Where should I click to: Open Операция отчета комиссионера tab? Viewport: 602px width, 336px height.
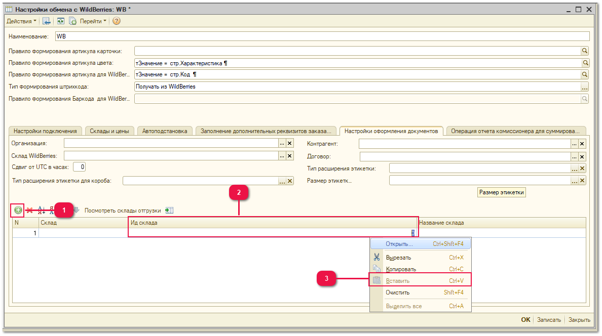coord(515,131)
